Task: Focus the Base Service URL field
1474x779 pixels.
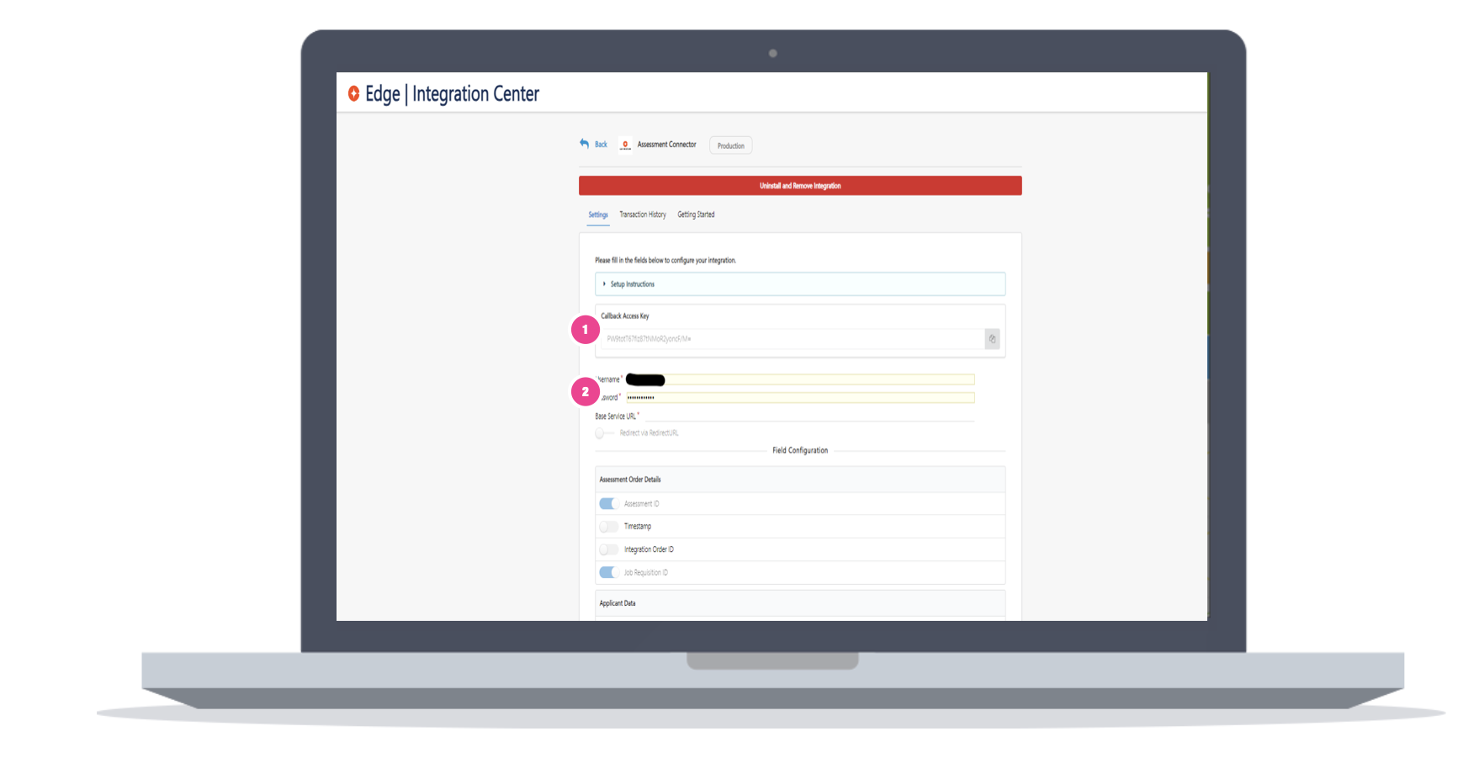Action: tap(806, 416)
